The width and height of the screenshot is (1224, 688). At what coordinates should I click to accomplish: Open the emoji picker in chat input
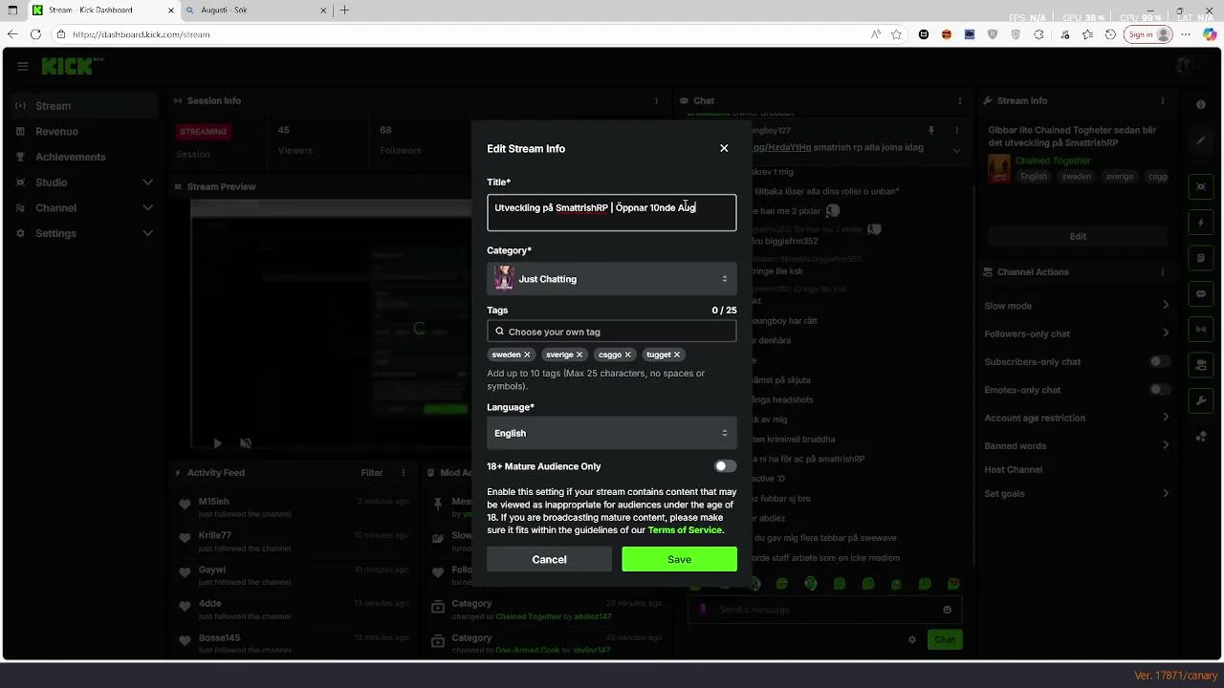[947, 610]
